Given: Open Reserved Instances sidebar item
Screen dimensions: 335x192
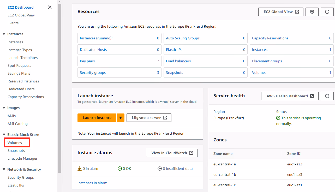Looking at the screenshot, I should click(x=23, y=81).
